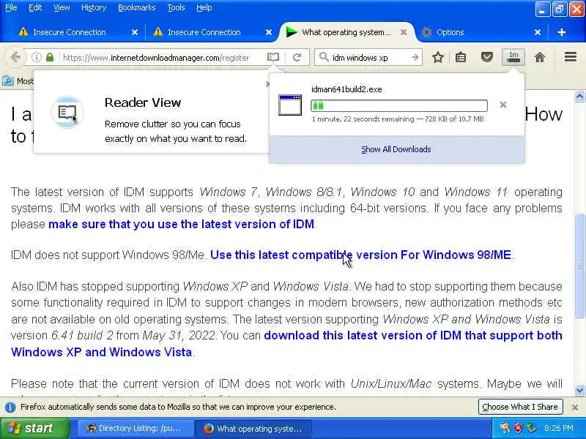Open the Help menu

204,7
